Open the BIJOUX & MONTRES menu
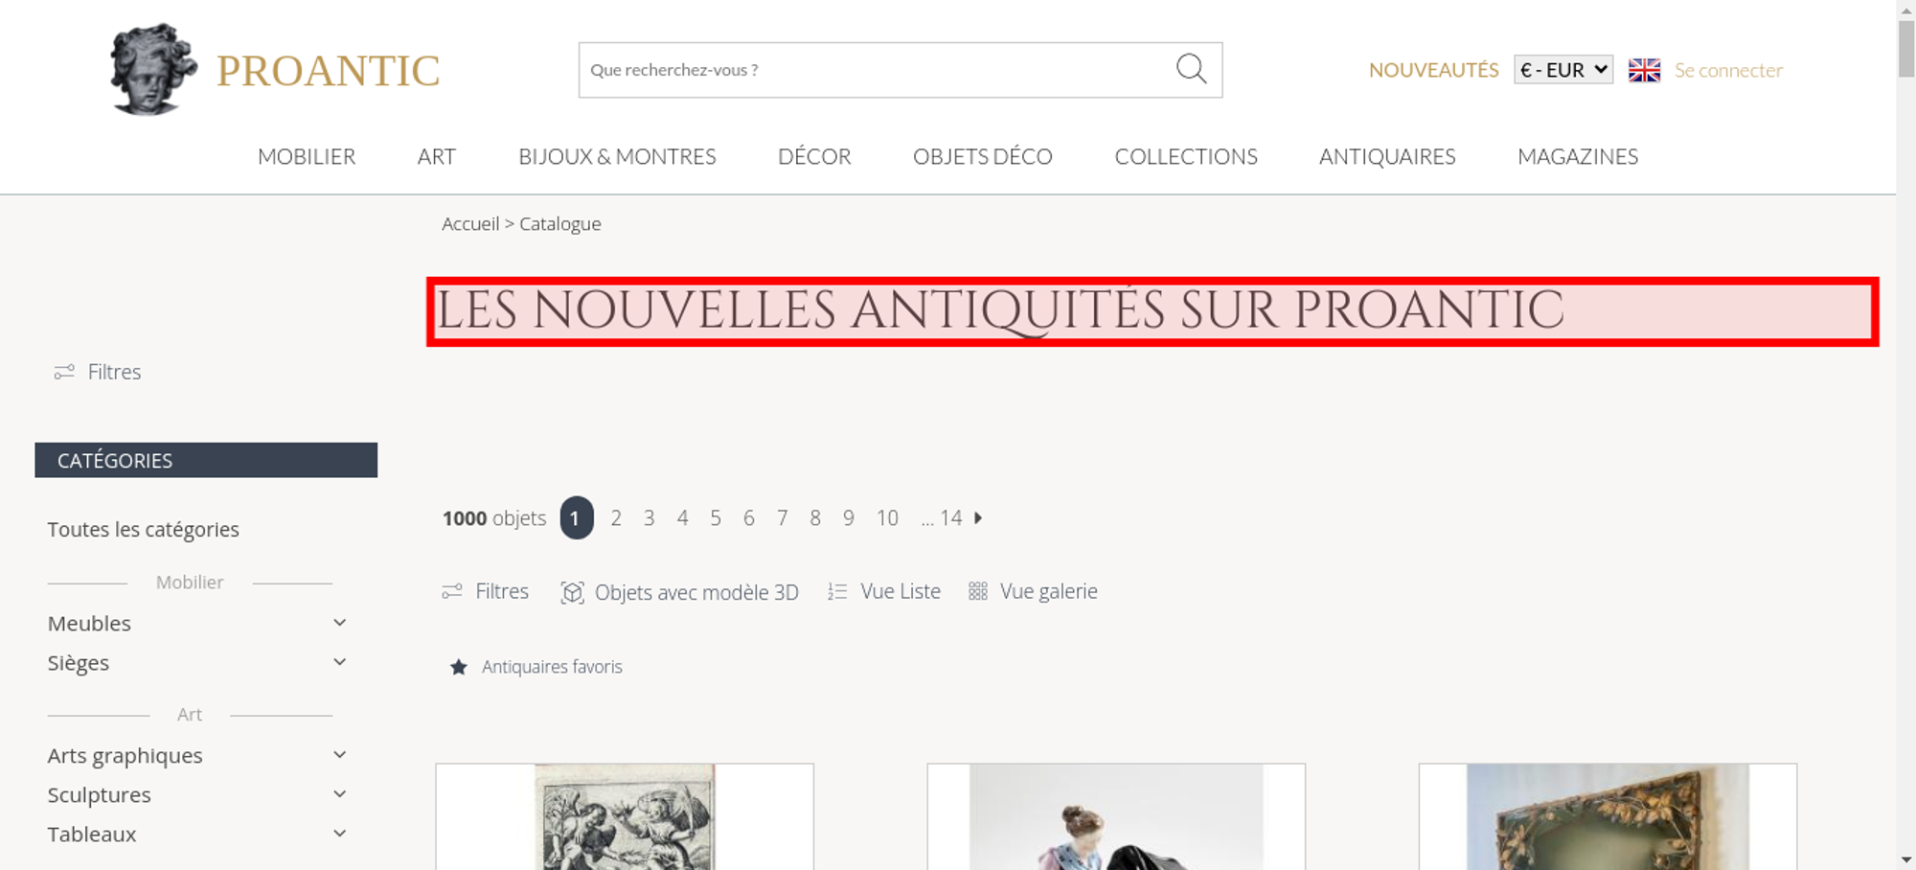This screenshot has height=870, width=1916. tap(617, 156)
